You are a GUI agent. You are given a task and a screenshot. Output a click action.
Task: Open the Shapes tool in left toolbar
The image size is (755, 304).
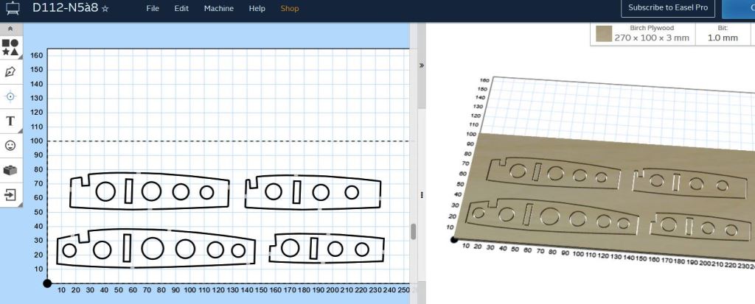10,48
